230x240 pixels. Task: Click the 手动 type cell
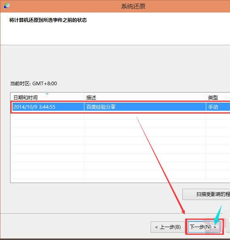(x=213, y=107)
